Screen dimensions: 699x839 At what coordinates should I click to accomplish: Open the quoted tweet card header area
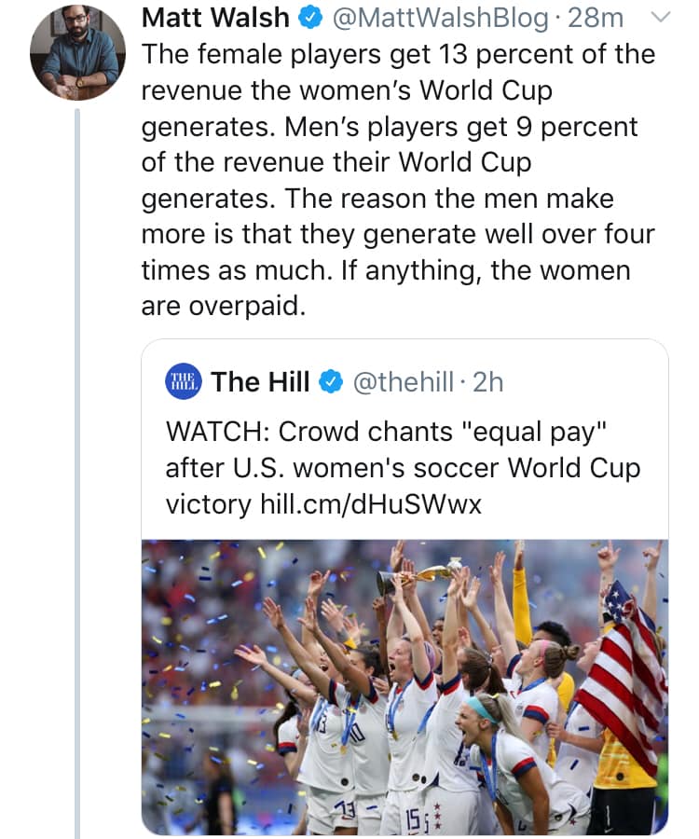[x=335, y=382]
